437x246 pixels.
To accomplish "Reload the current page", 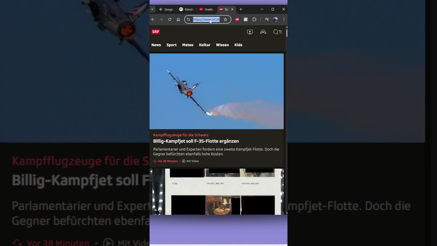I will 170,19.
